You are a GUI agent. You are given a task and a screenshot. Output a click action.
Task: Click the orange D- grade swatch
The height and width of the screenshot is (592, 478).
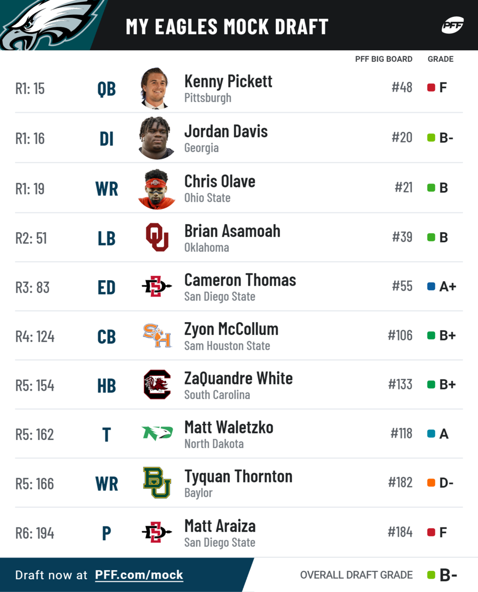(x=431, y=483)
